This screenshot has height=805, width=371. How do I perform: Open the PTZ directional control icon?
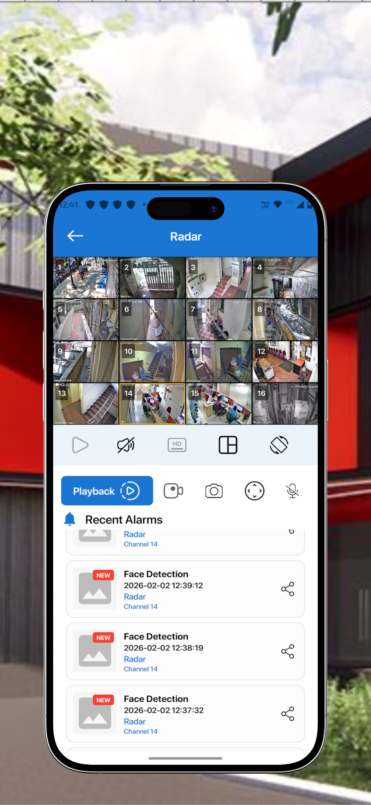(x=254, y=491)
